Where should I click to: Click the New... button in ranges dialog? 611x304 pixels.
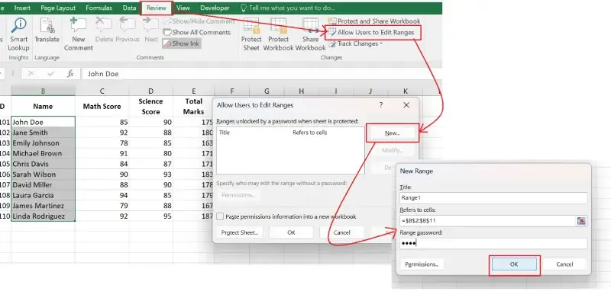(x=392, y=133)
